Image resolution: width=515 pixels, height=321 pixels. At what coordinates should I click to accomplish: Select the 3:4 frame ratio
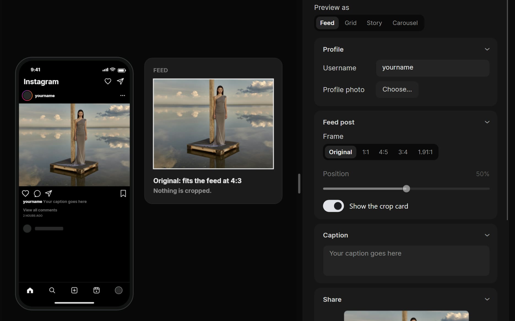click(x=403, y=152)
